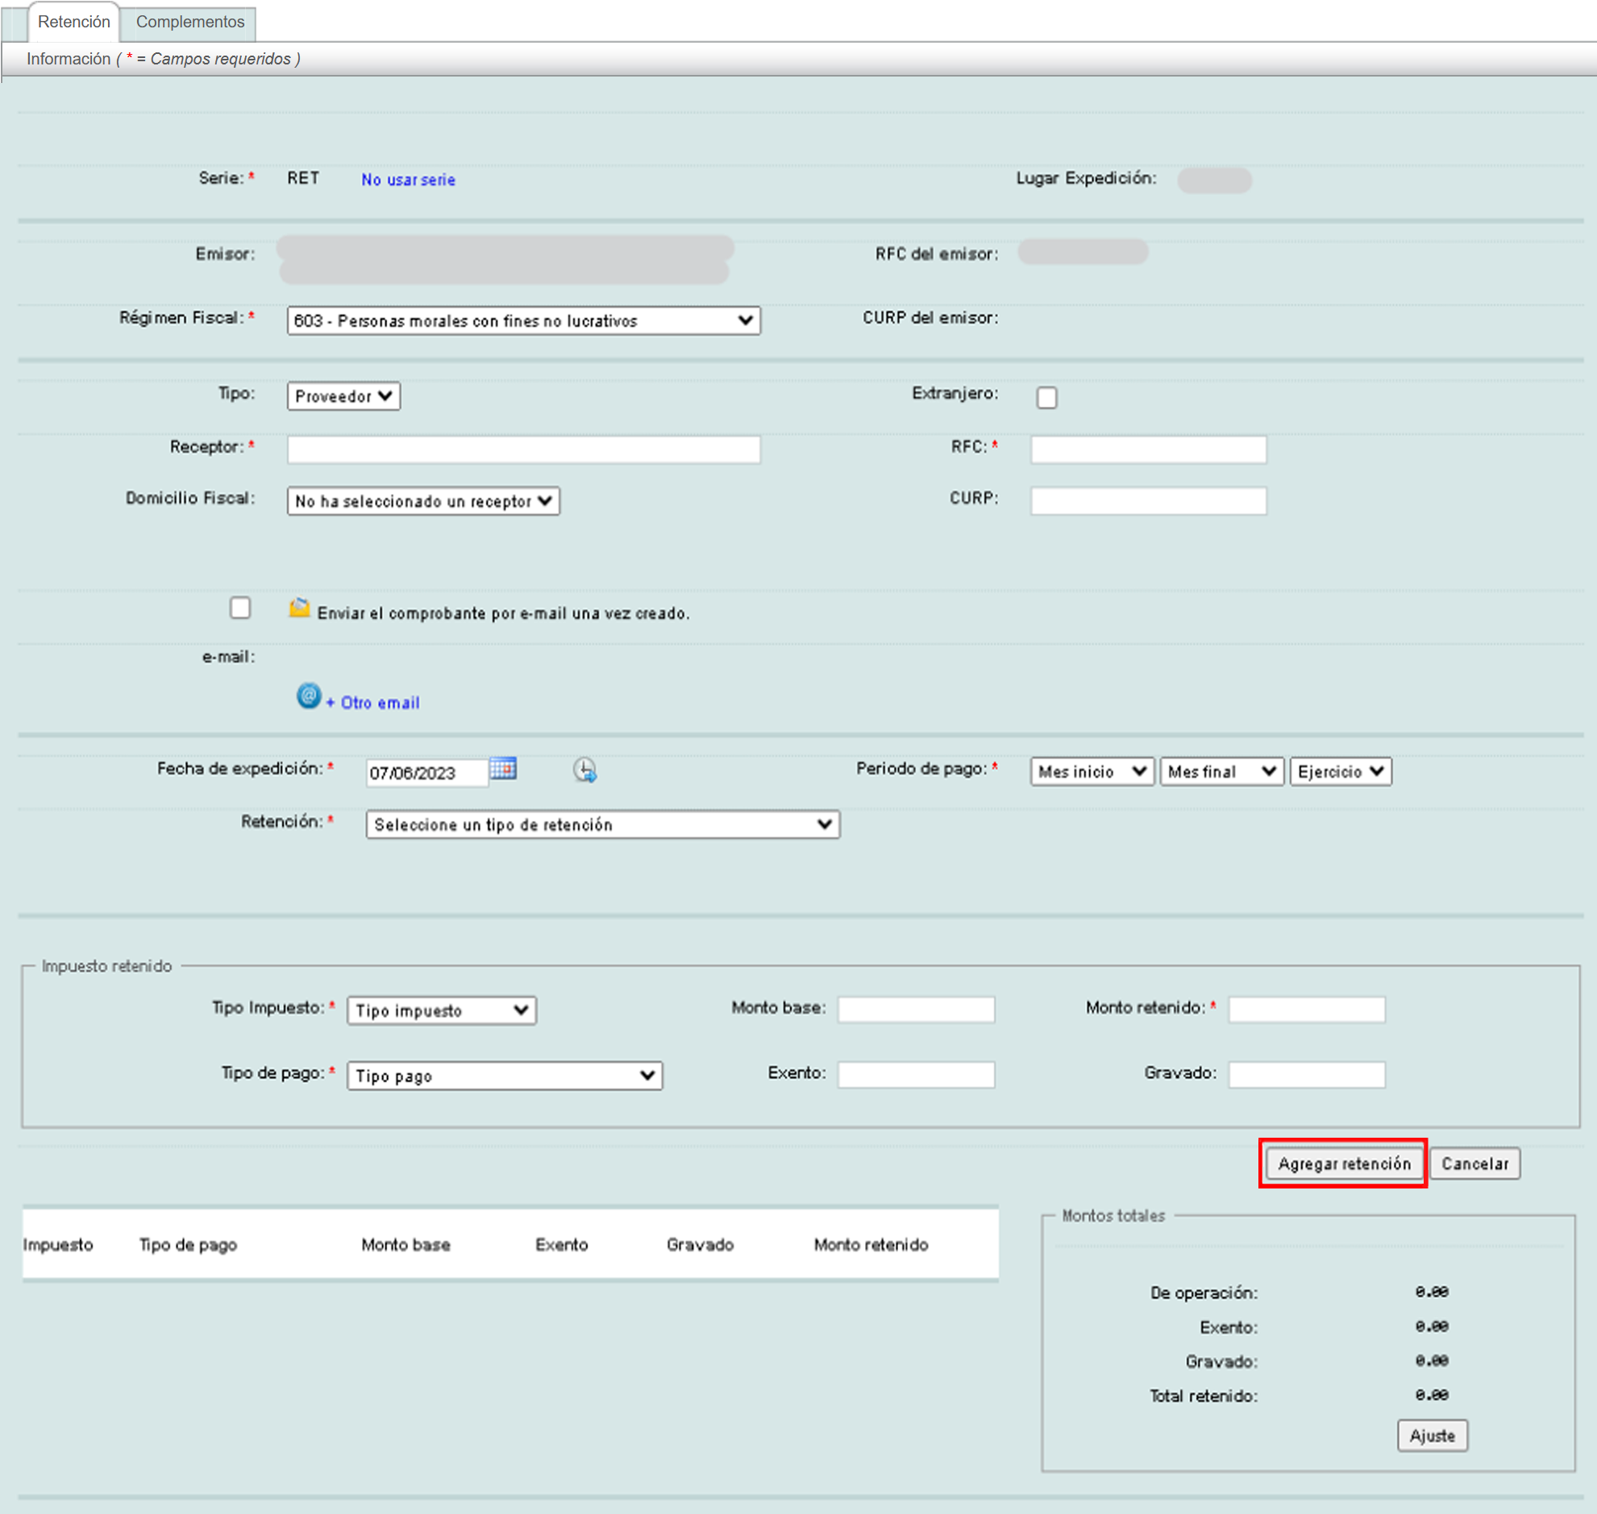Screen dimensions: 1597x1514
Task: Click the blue @ email icon
Action: pos(309,695)
